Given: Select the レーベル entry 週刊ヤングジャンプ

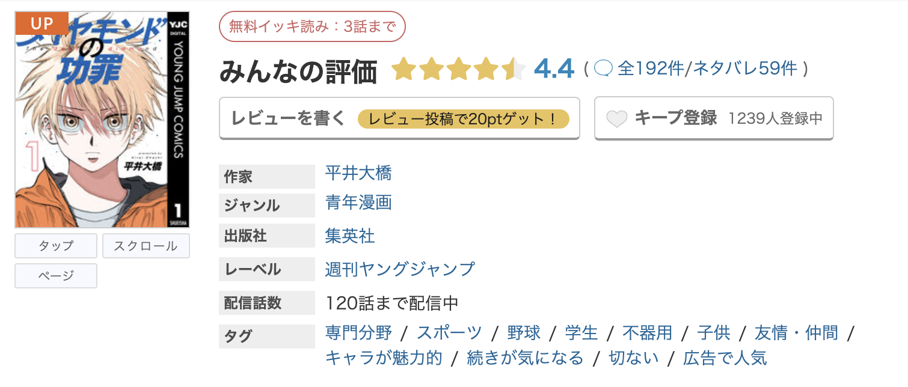Looking at the screenshot, I should tap(398, 269).
